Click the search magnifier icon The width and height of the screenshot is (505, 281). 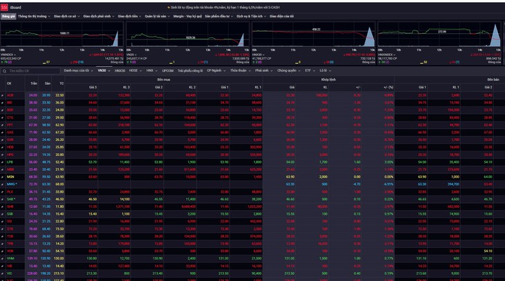[x=5, y=70]
